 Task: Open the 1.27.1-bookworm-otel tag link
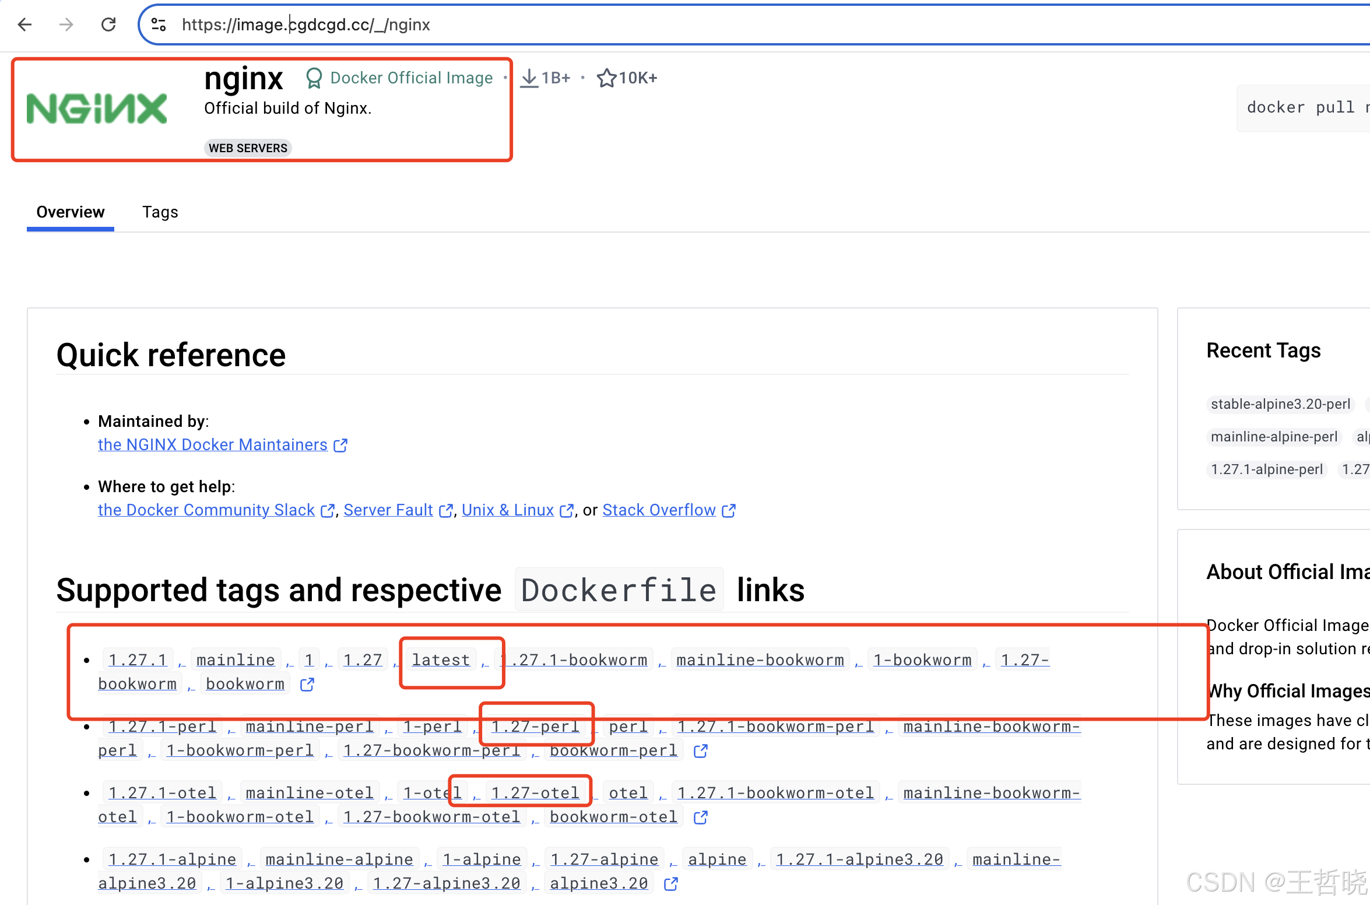pos(775,793)
